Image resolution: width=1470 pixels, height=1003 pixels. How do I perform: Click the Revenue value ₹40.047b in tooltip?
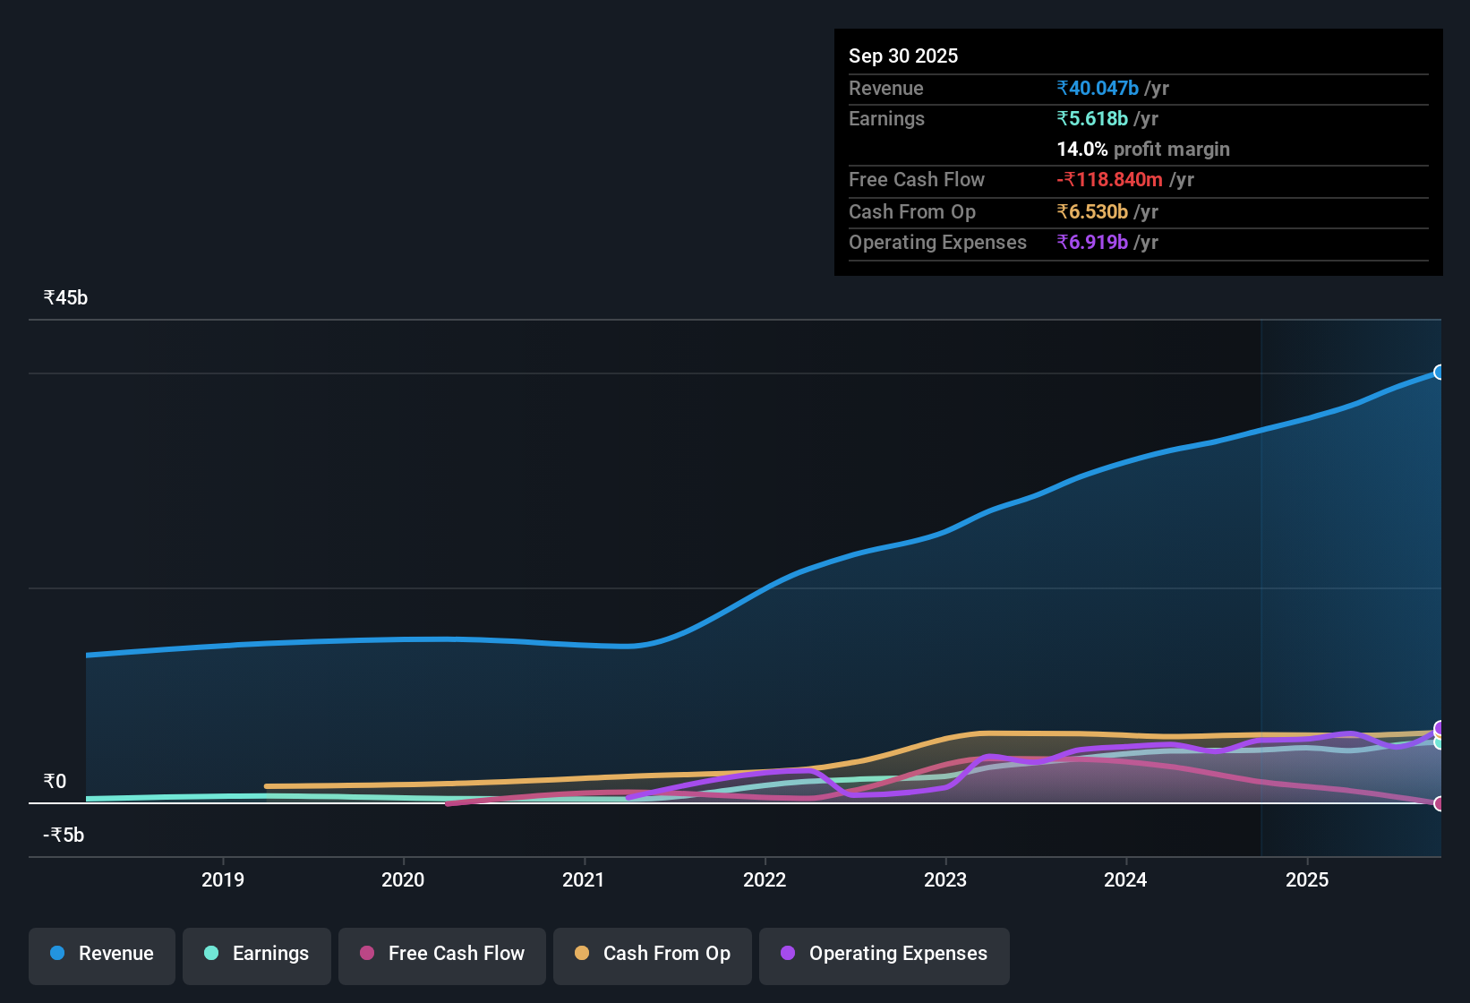click(1097, 88)
